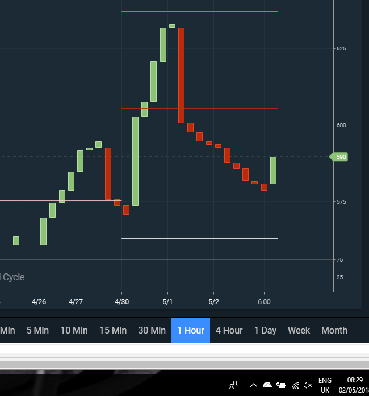This screenshot has width=369, height=396.
Task: Click the 75 indicator axis label
Action: coord(340,260)
